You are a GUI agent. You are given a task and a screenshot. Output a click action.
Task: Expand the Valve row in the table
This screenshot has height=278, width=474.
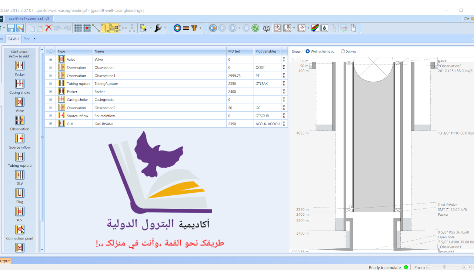[x=51, y=59]
